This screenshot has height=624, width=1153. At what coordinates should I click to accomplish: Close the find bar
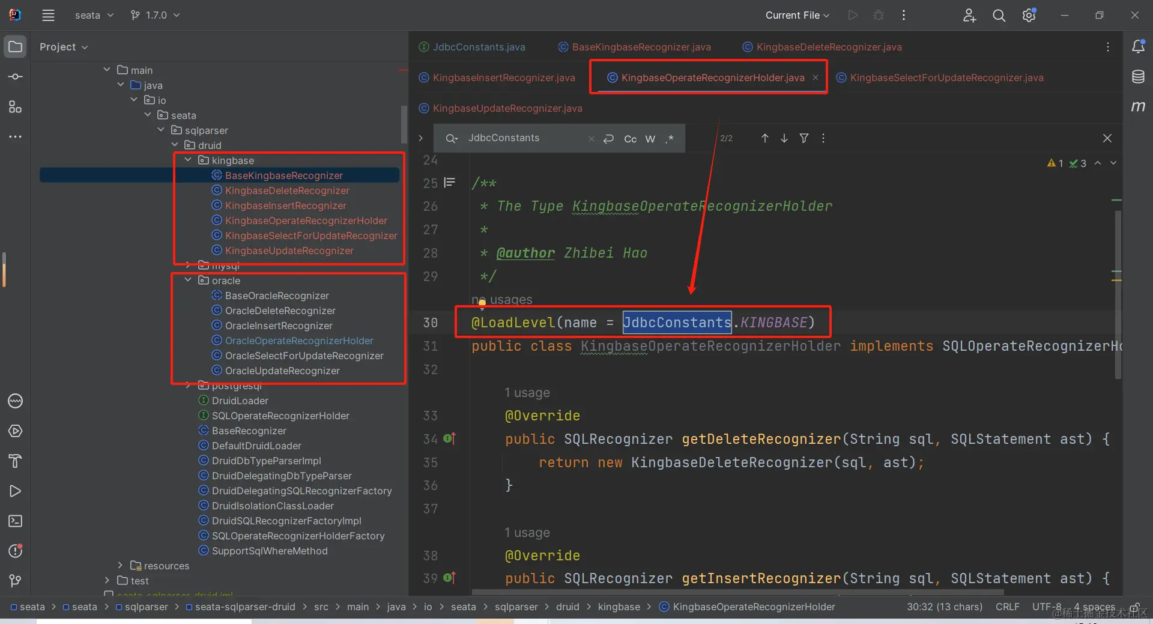coord(1107,138)
